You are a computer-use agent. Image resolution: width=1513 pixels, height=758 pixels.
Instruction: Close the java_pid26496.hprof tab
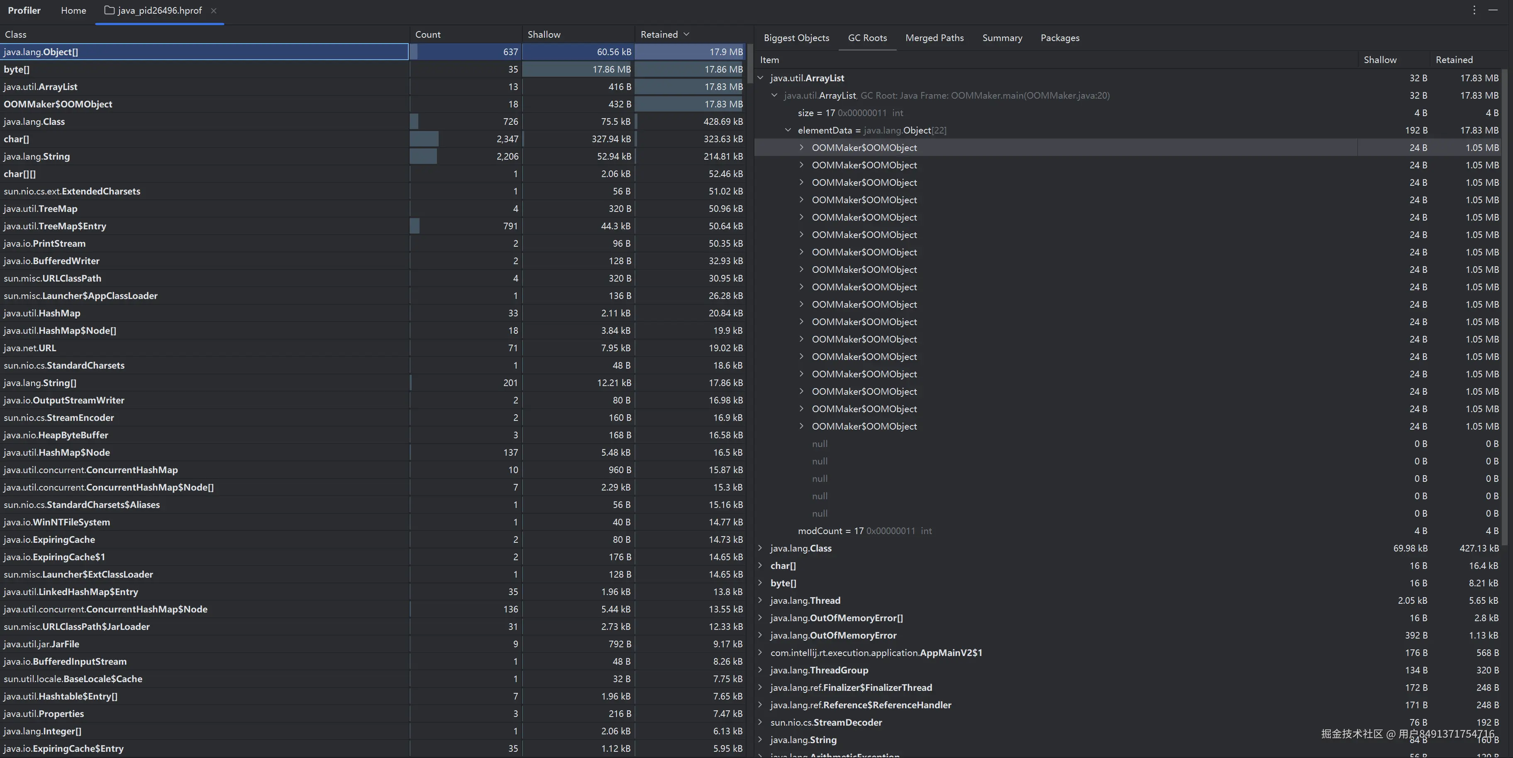click(x=214, y=10)
